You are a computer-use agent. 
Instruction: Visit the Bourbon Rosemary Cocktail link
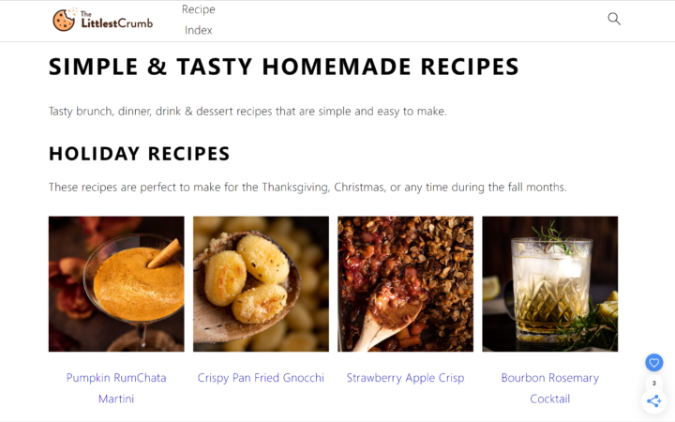tap(549, 388)
